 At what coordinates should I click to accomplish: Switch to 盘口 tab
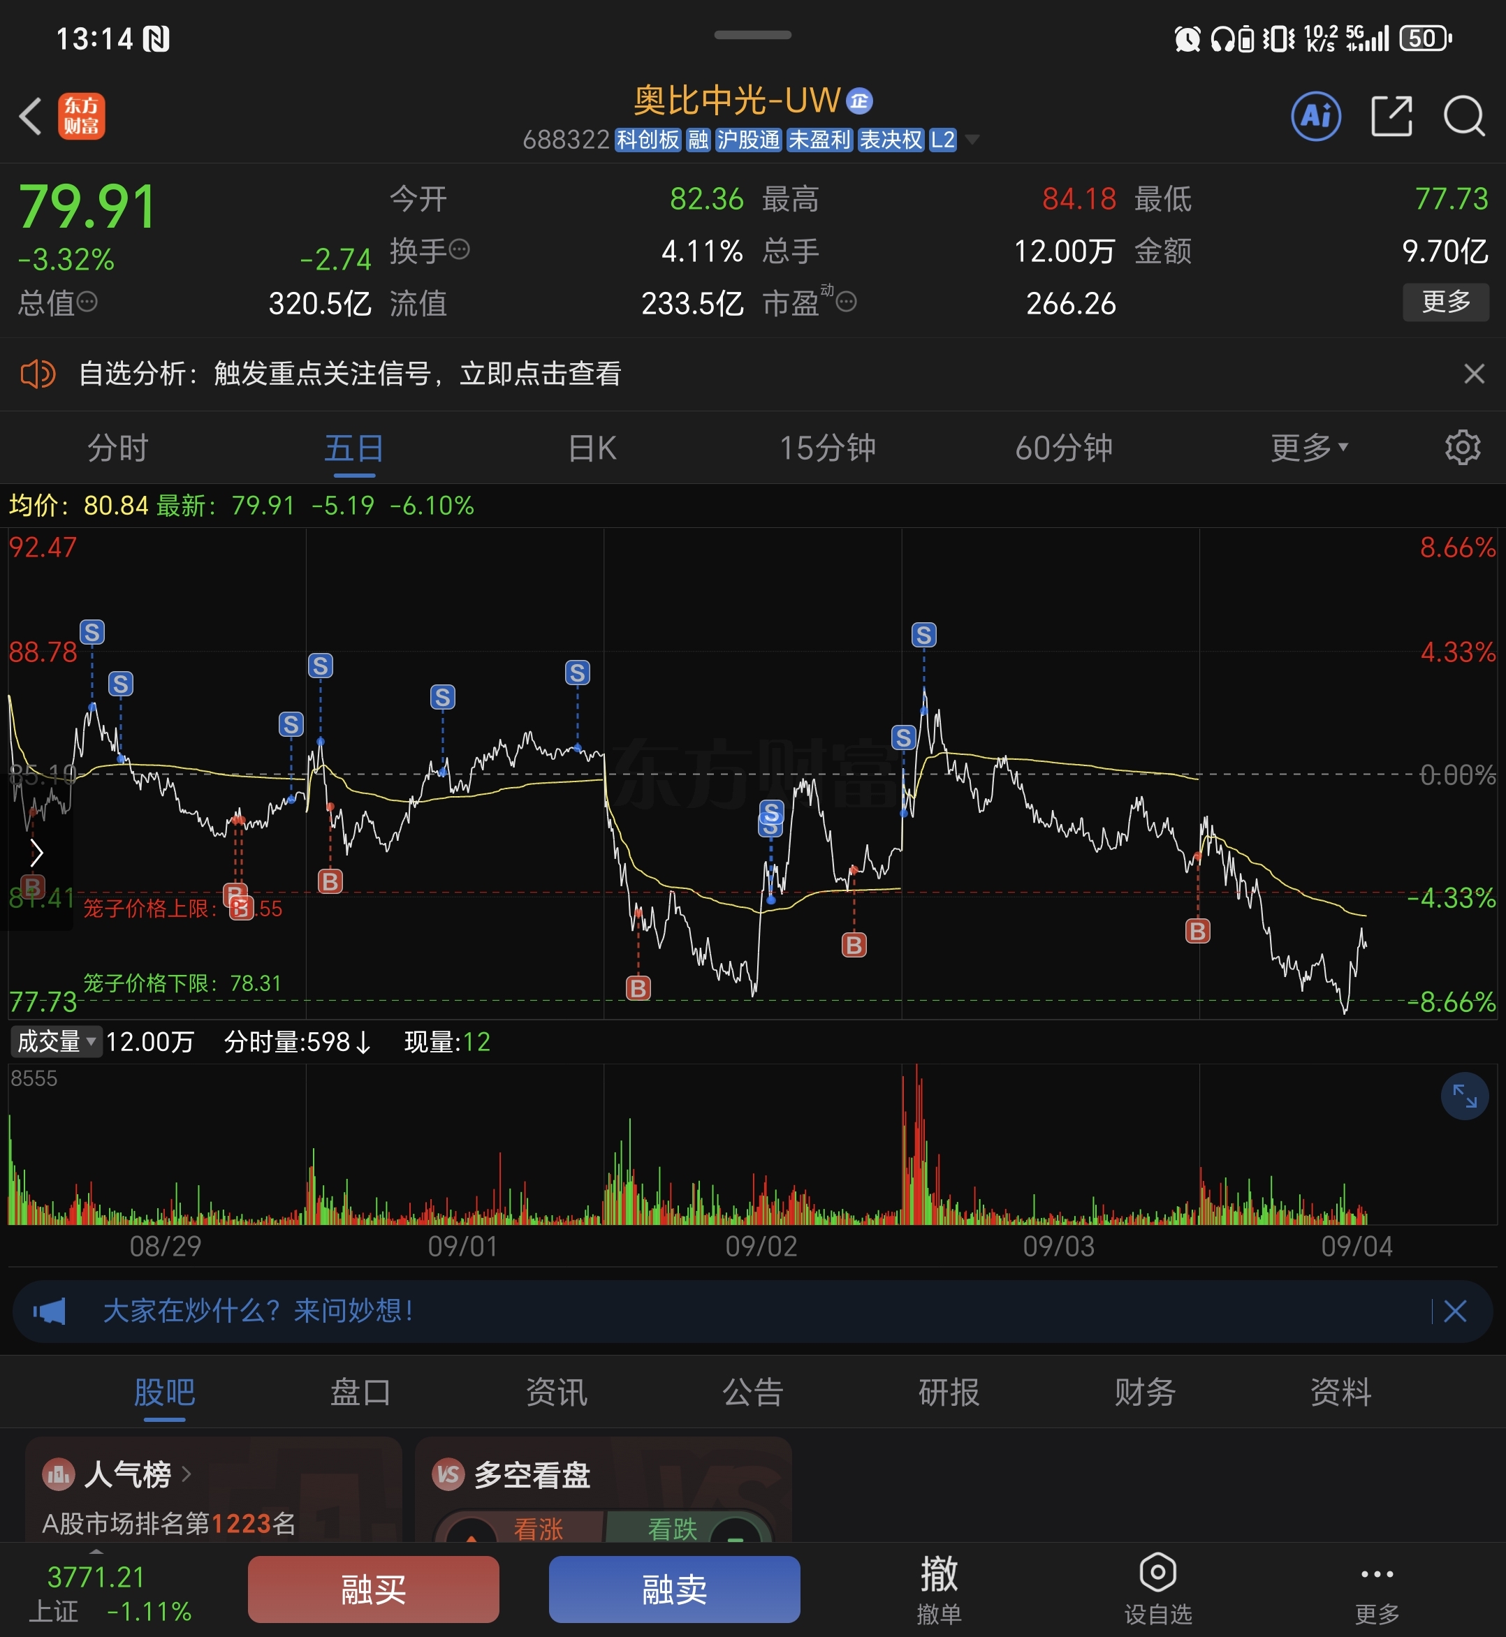(x=360, y=1393)
